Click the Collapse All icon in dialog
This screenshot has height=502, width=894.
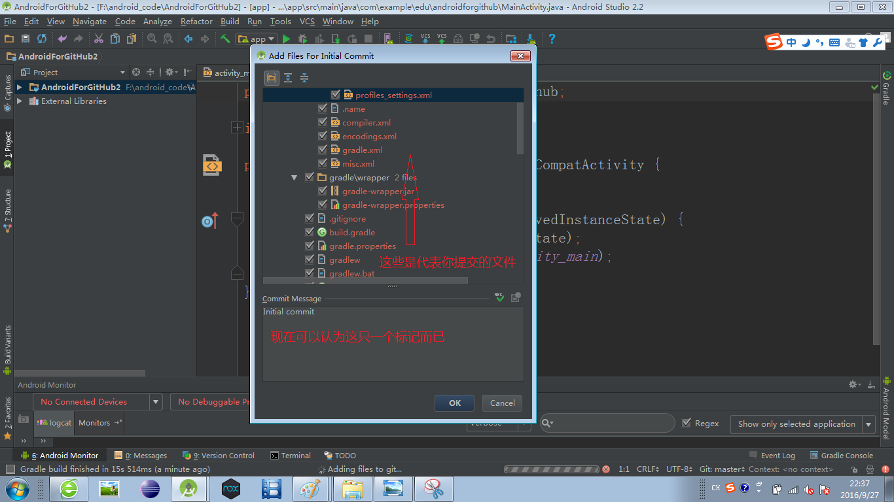point(304,78)
